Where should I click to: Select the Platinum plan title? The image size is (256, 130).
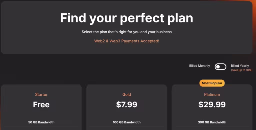[x=212, y=95]
